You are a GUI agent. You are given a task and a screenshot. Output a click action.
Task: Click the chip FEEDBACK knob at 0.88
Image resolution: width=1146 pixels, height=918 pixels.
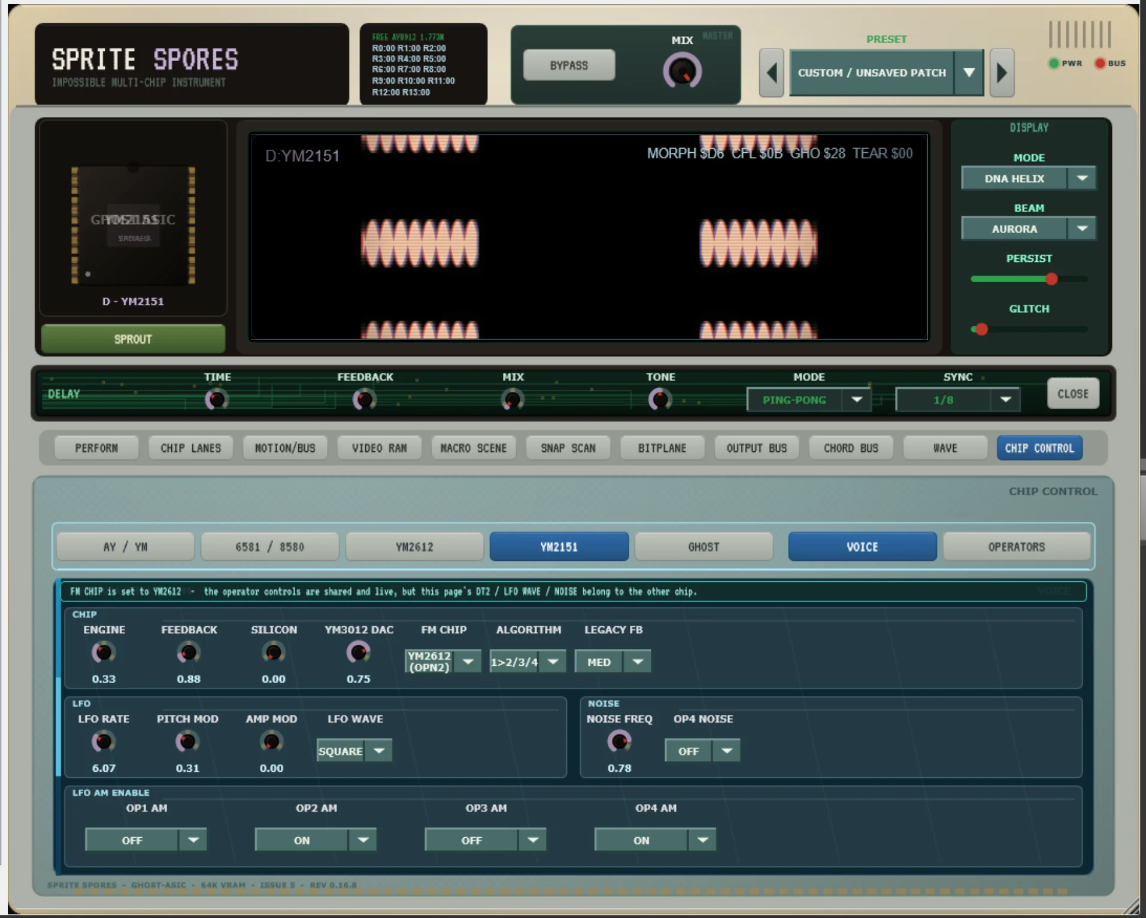(189, 653)
